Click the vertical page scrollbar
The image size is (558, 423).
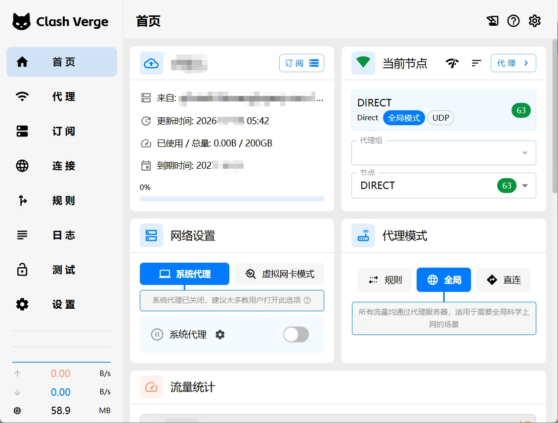click(x=555, y=116)
